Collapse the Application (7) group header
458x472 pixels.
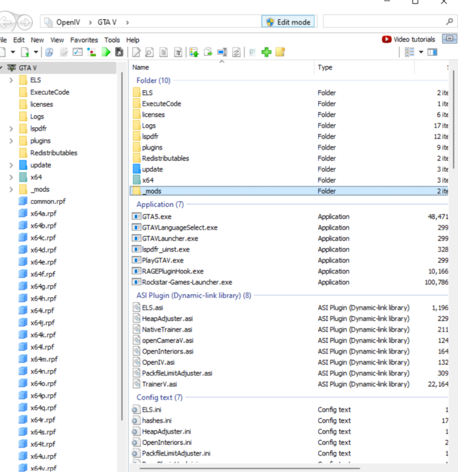pyautogui.click(x=160, y=205)
